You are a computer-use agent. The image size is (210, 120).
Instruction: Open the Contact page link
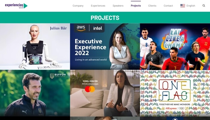click(x=168, y=6)
